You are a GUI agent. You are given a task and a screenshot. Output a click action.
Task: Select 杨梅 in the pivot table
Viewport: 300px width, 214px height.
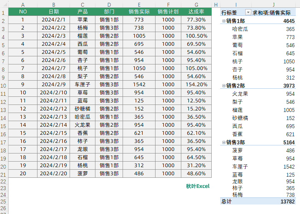pos(237,195)
